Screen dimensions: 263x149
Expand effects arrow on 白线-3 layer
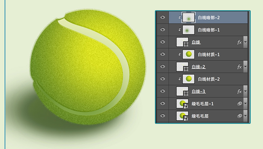(245, 91)
